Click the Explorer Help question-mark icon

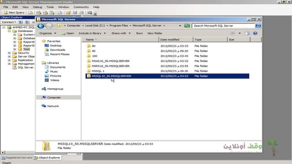coord(255,33)
